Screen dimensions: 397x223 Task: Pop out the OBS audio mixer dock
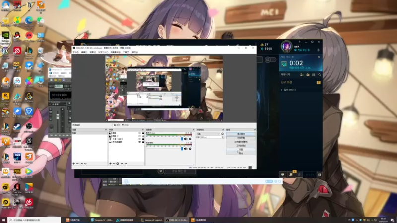[x=194, y=130]
